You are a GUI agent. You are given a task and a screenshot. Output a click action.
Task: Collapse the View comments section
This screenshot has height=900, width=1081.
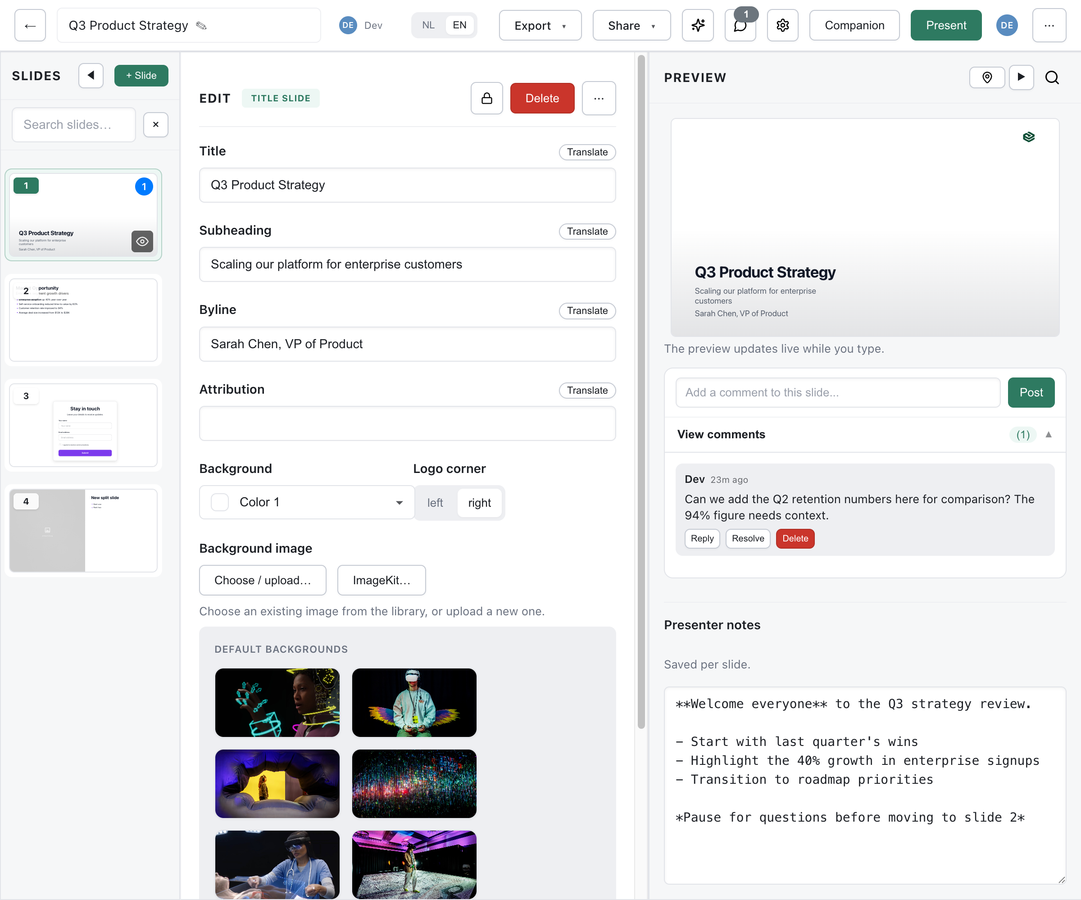point(1048,435)
